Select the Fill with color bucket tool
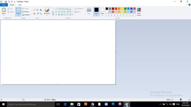This screenshot has width=191, height=107. pos(38,10)
